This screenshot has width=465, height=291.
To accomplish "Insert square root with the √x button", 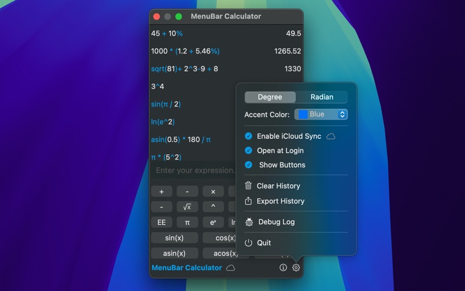I will click(187, 207).
